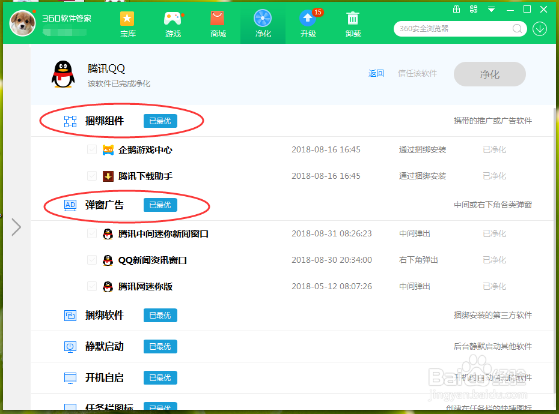Open the 宝库 software library tab
The image size is (559, 414).
tap(127, 24)
